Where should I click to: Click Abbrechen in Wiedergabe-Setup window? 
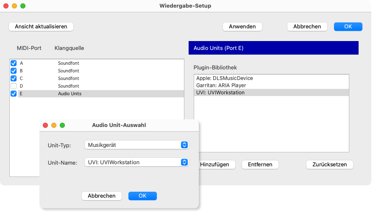coord(307,26)
